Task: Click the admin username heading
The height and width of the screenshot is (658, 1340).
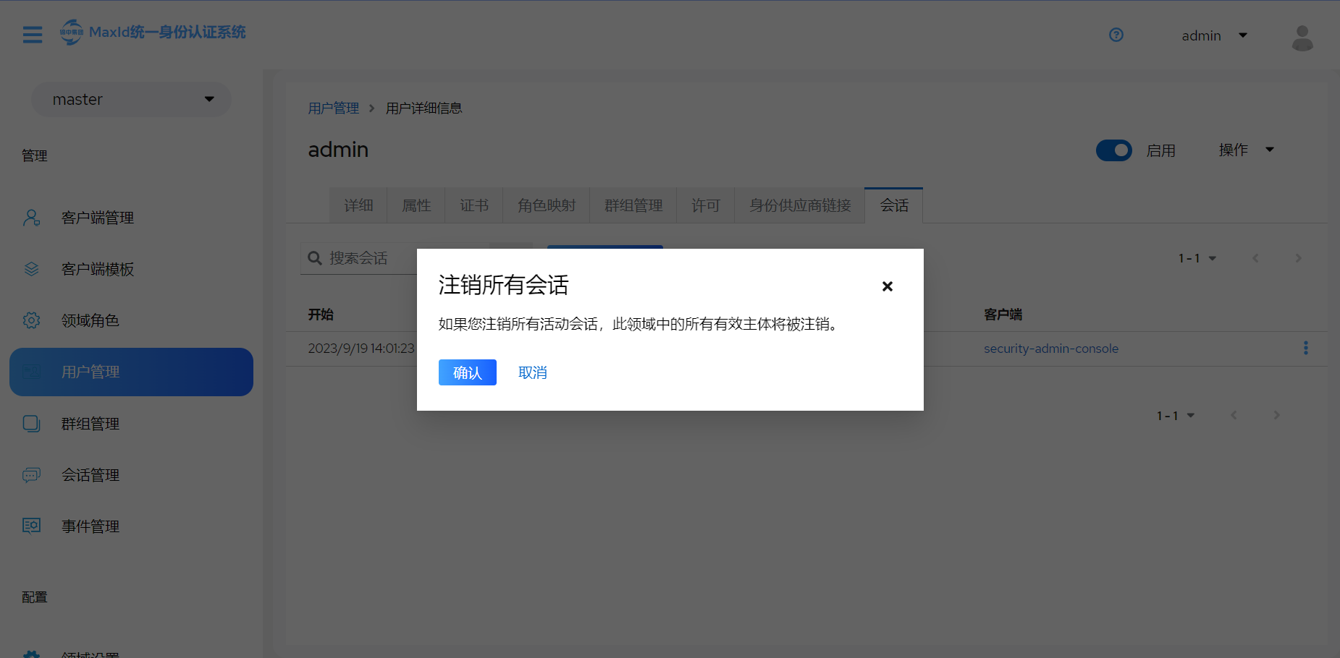Action: click(x=338, y=150)
